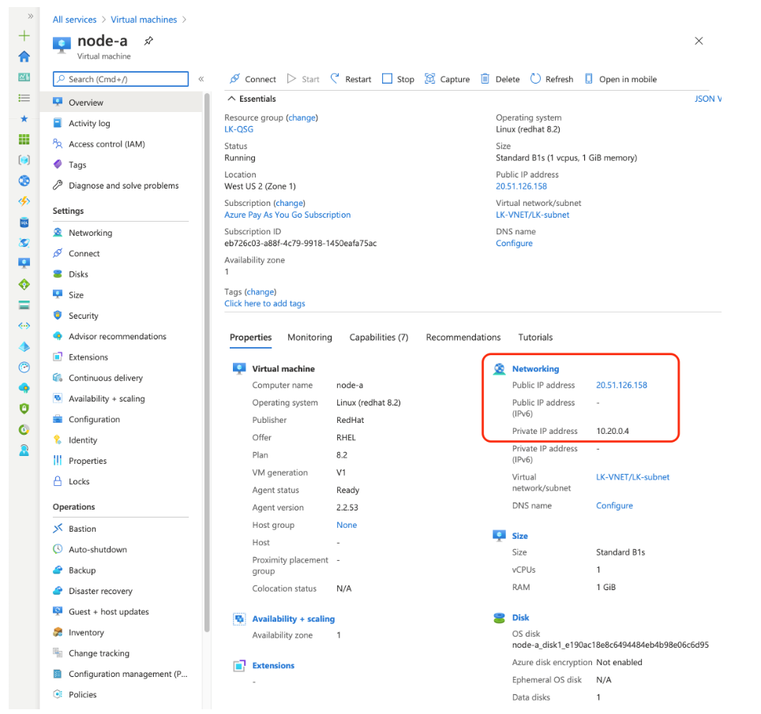Select Overview in the resource menu
Image resolution: width=761 pixels, height=714 pixels.
tap(121, 103)
